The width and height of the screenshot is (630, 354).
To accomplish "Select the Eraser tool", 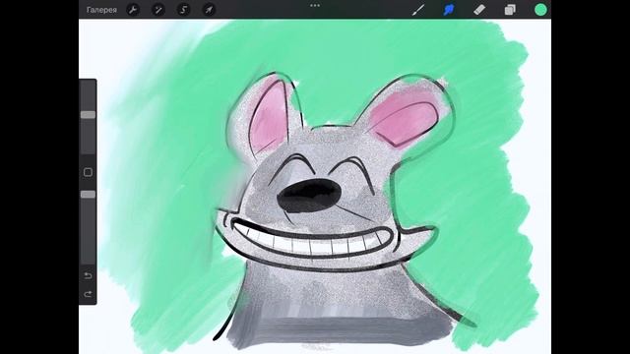I will (479, 10).
